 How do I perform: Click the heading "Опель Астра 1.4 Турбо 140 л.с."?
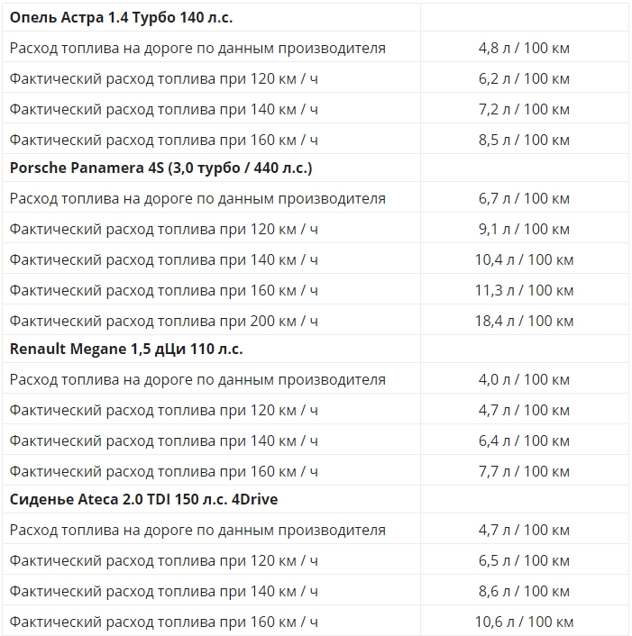121,17
